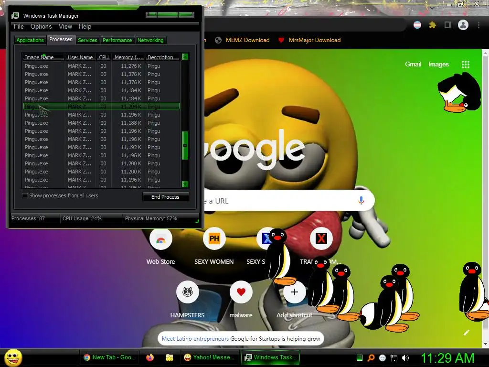
Task: Click the upside-down Pingu penguin
Action: click(459, 92)
